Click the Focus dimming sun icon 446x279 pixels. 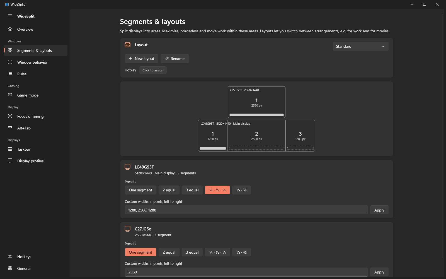click(x=10, y=116)
